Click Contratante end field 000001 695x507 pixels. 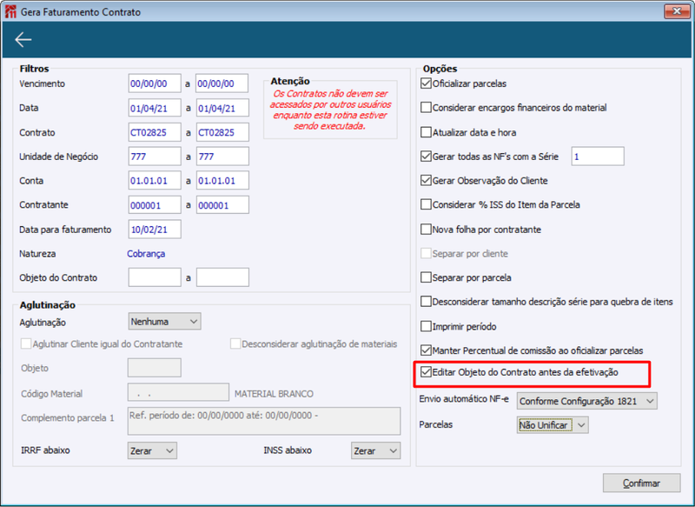(x=222, y=205)
